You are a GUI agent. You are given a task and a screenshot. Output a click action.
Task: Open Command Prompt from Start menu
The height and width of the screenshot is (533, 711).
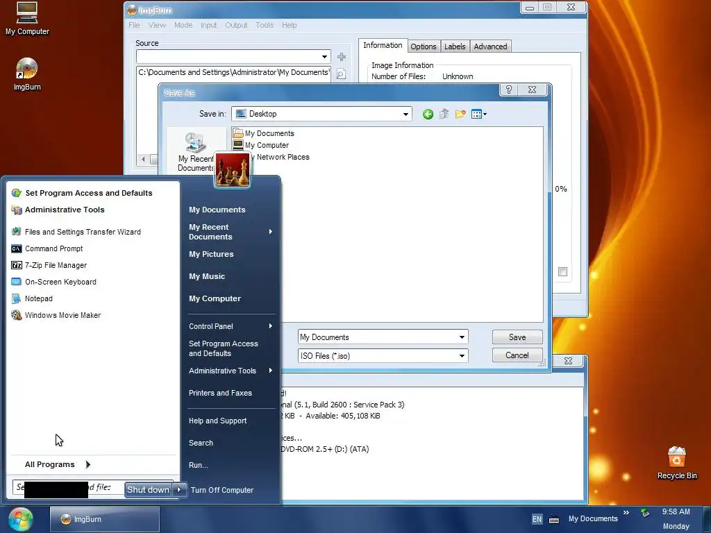pyautogui.click(x=47, y=249)
